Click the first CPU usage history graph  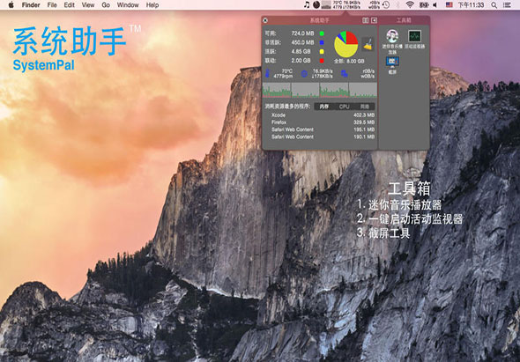tap(277, 90)
